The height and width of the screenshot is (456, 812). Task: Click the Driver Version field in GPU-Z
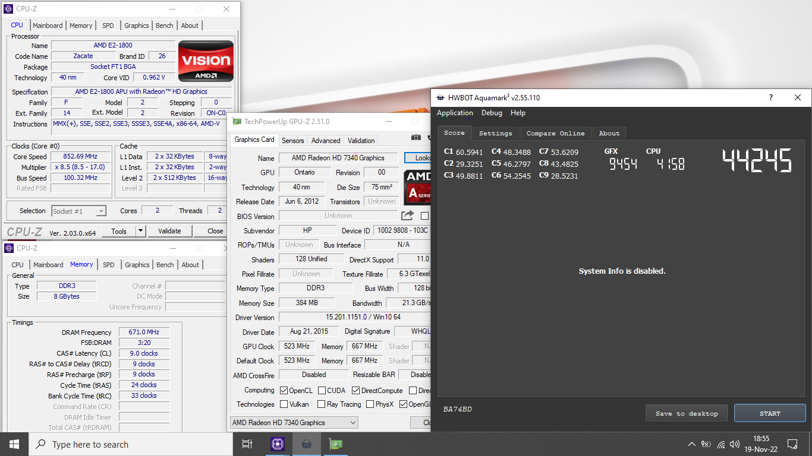click(x=355, y=317)
